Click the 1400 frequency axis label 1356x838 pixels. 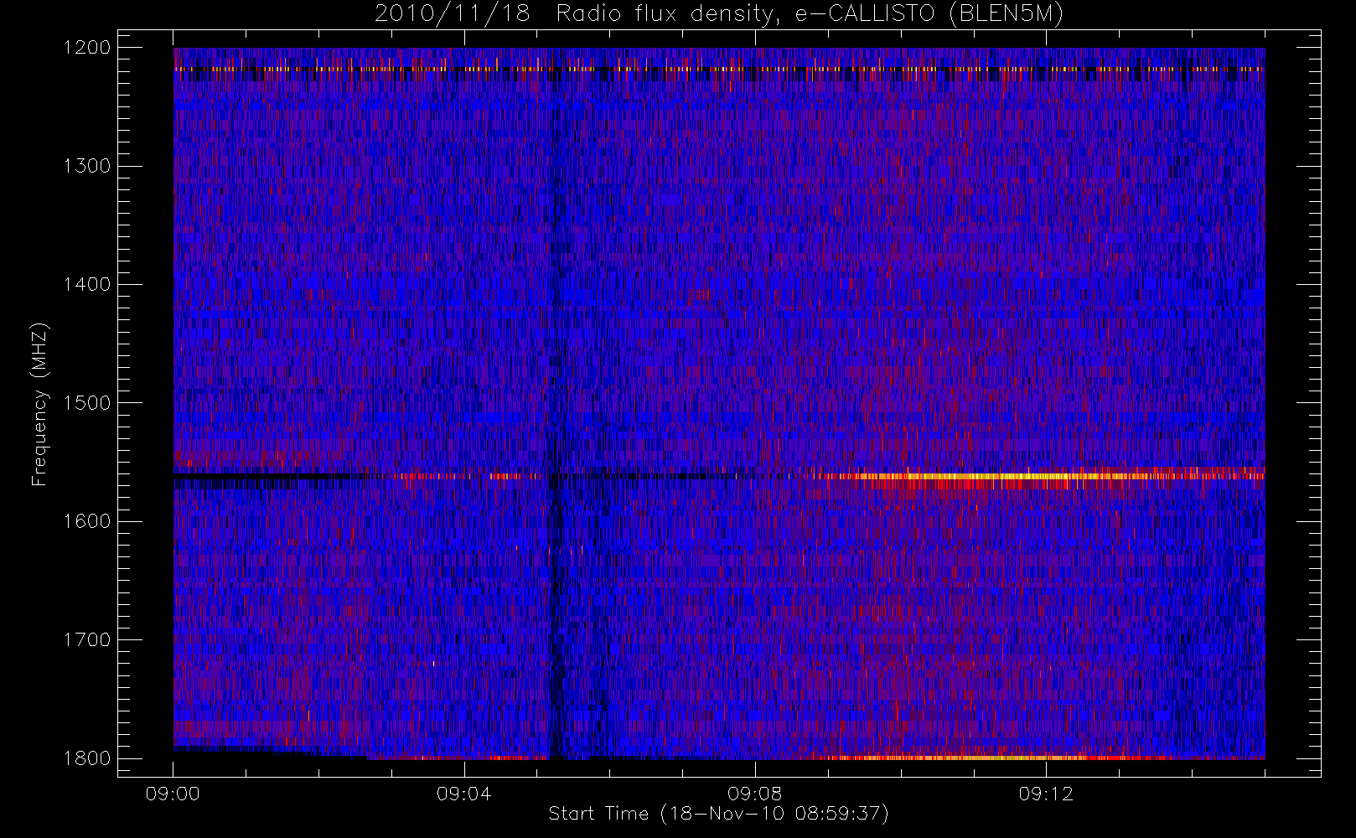(87, 284)
